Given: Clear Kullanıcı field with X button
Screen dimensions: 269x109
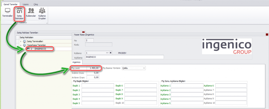Looking at the screenshot, I should point(111,53).
